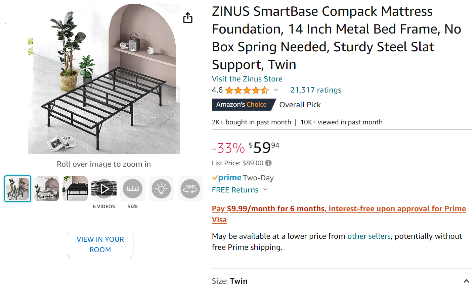Click the main bed frame product image
Image resolution: width=475 pixels, height=287 pixels.
coord(104,79)
